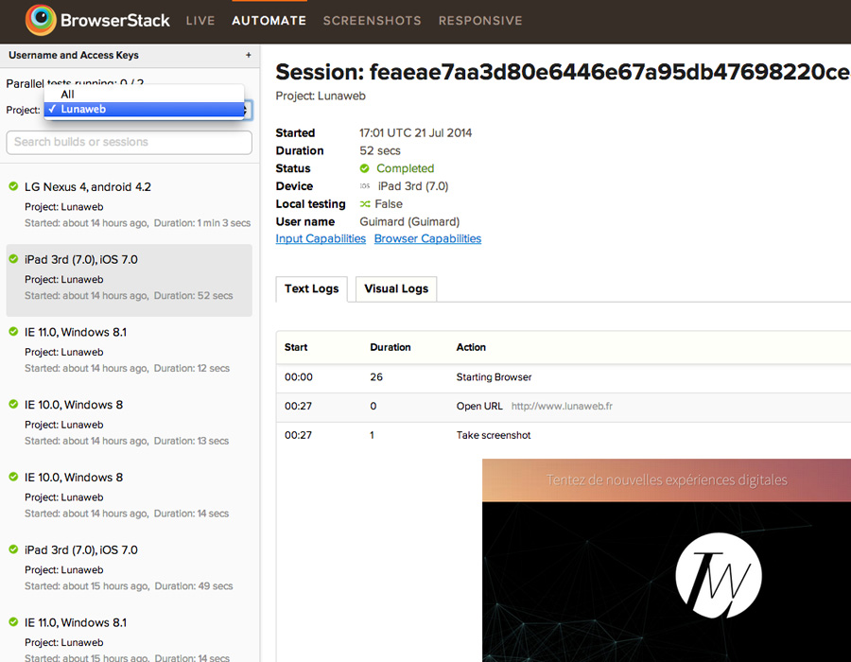Open RESPONSIVE in top navigation
Viewport: 851px width, 662px height.
480,21
